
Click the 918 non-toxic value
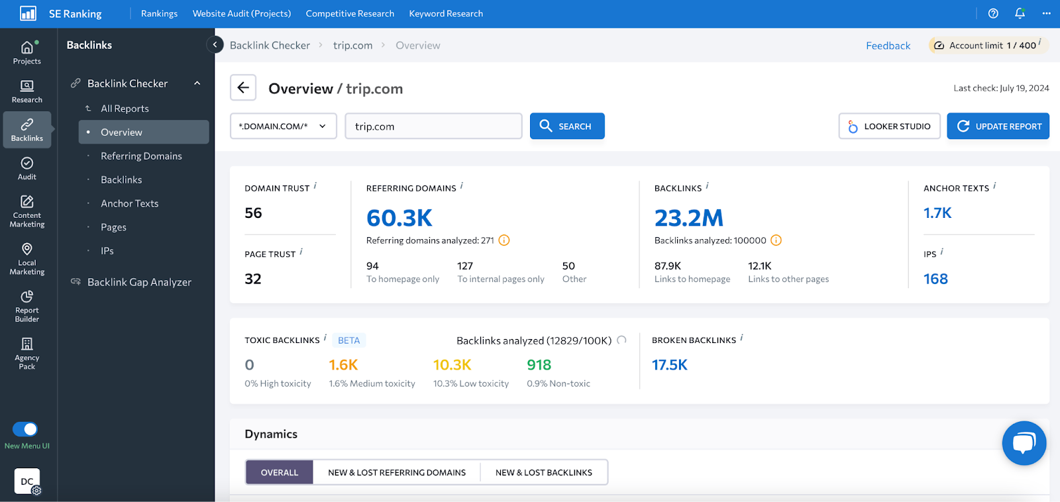(539, 365)
